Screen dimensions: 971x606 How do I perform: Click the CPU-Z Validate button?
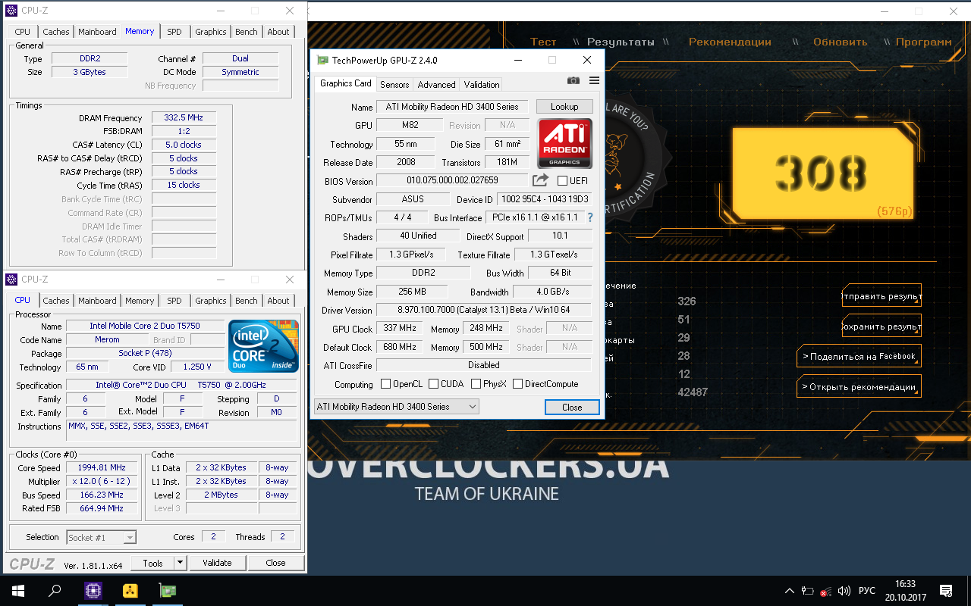pyautogui.click(x=217, y=563)
